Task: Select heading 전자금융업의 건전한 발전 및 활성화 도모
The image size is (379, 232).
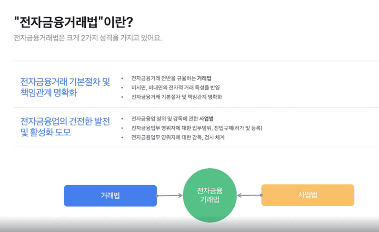Action: [x=65, y=127]
